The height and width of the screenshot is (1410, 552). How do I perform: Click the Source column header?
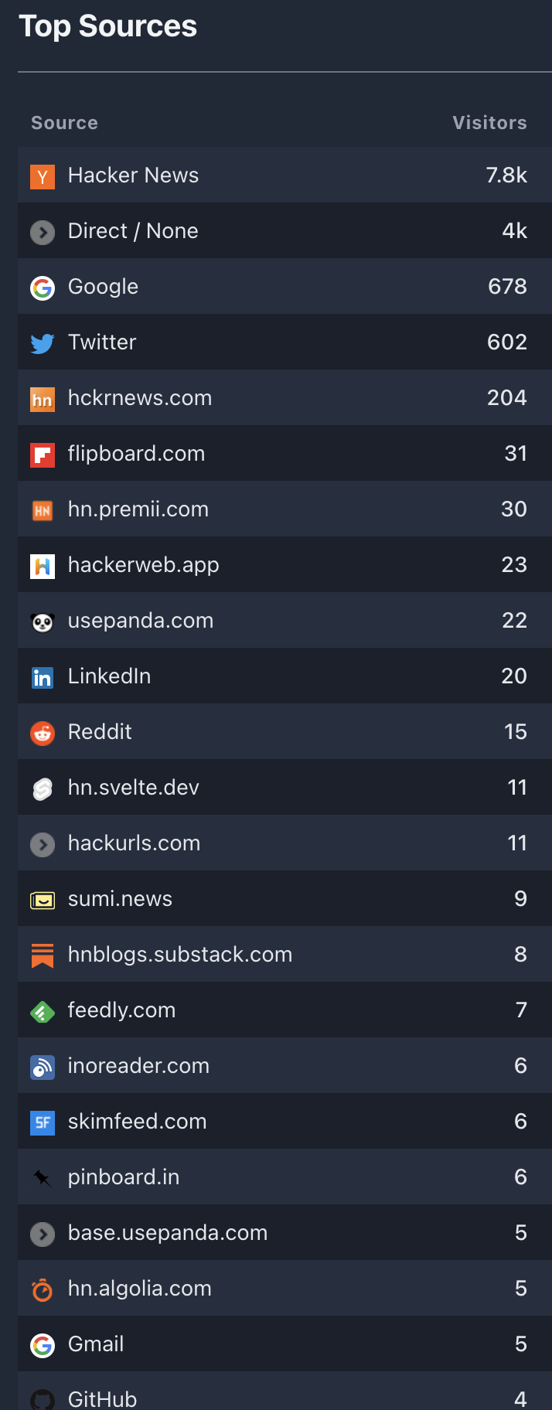tap(64, 123)
